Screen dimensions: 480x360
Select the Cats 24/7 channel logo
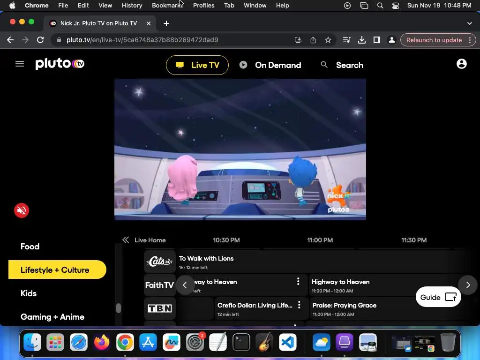click(160, 262)
